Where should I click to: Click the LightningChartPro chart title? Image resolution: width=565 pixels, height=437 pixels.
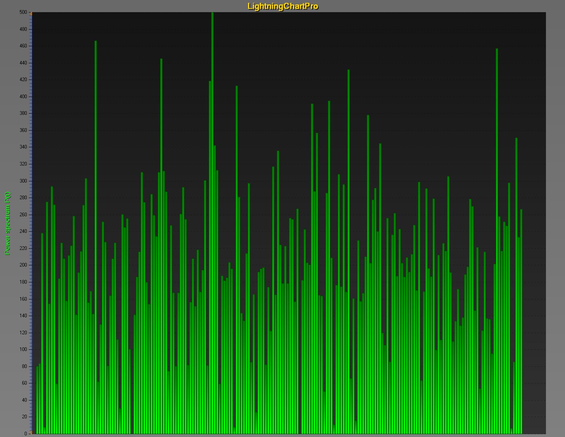click(x=282, y=6)
